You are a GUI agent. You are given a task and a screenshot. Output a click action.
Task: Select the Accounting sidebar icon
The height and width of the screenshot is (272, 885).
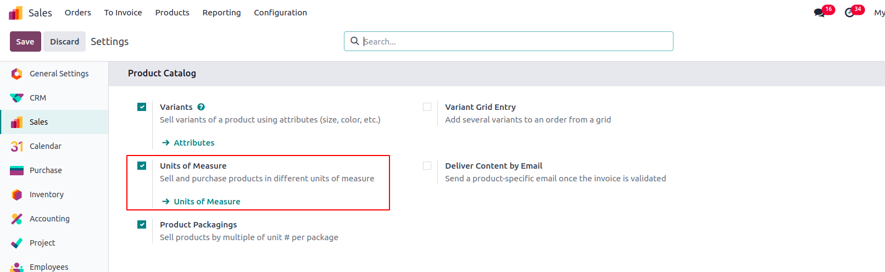click(16, 219)
